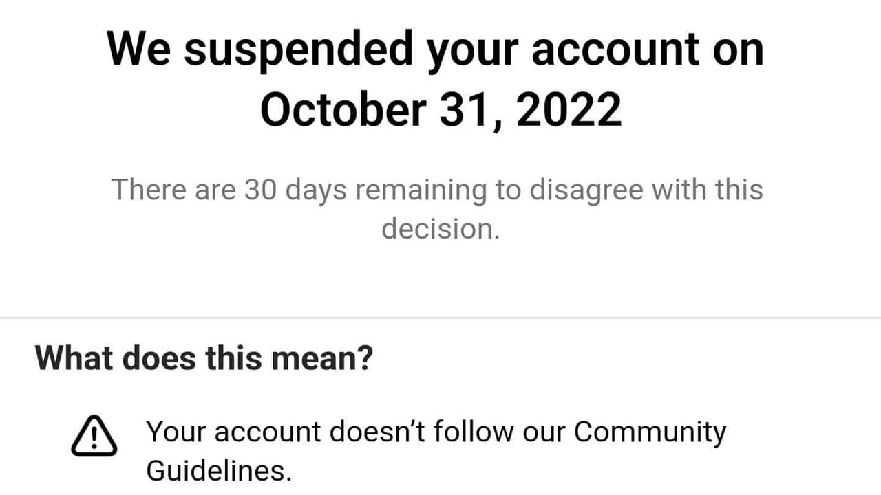
Task: Click the year "2022" in the heading
Action: pos(569,110)
